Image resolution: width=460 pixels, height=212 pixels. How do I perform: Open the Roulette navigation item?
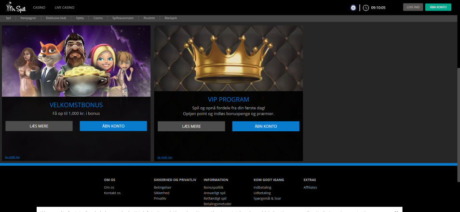149,18
